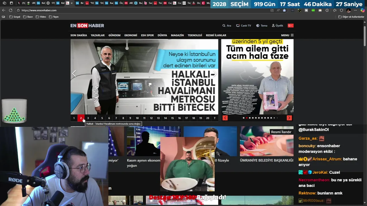The height and width of the screenshot is (206, 367).
Task: Click the browser back arrow
Action: point(4,10)
